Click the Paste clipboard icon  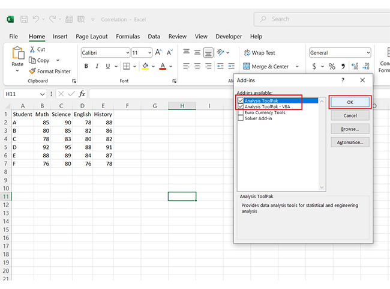[18, 53]
